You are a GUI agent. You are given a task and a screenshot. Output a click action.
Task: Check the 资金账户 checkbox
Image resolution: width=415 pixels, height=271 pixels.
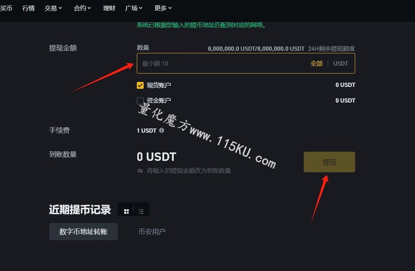point(140,101)
